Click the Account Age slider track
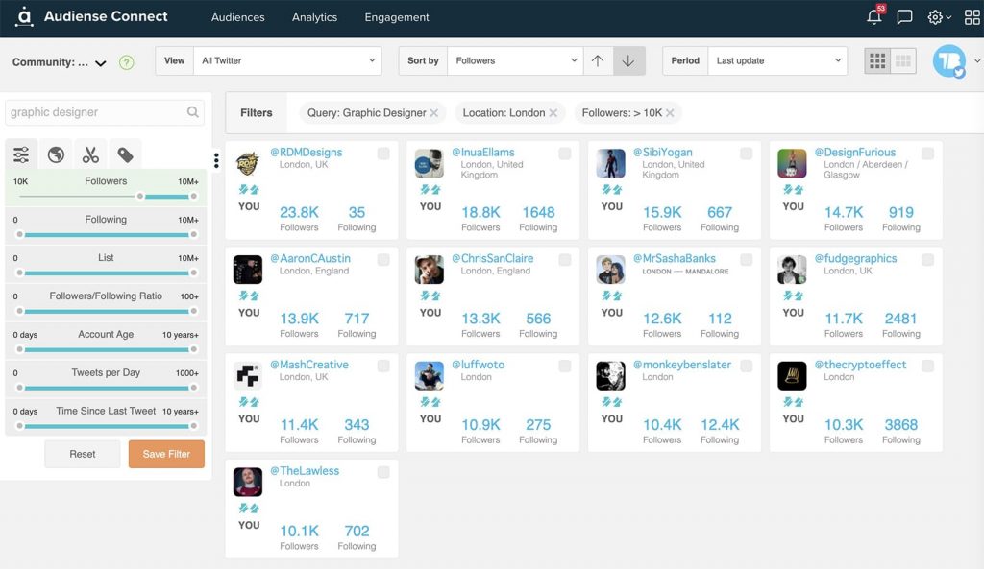The image size is (984, 569). coord(107,349)
